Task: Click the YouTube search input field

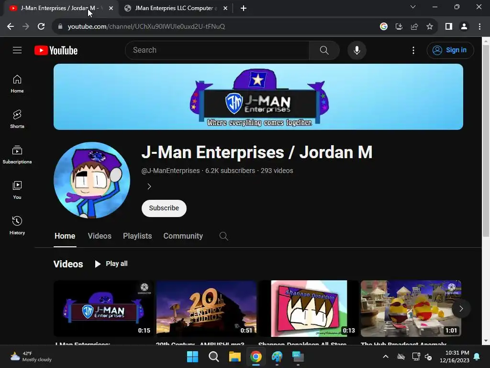Action: pos(217,50)
